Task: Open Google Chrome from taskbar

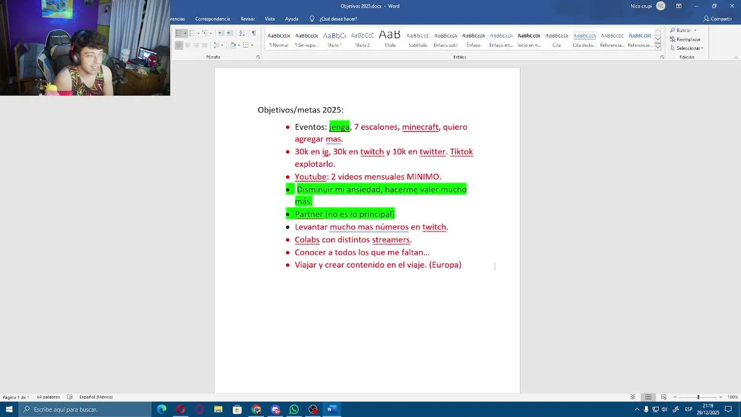Action: [256, 409]
